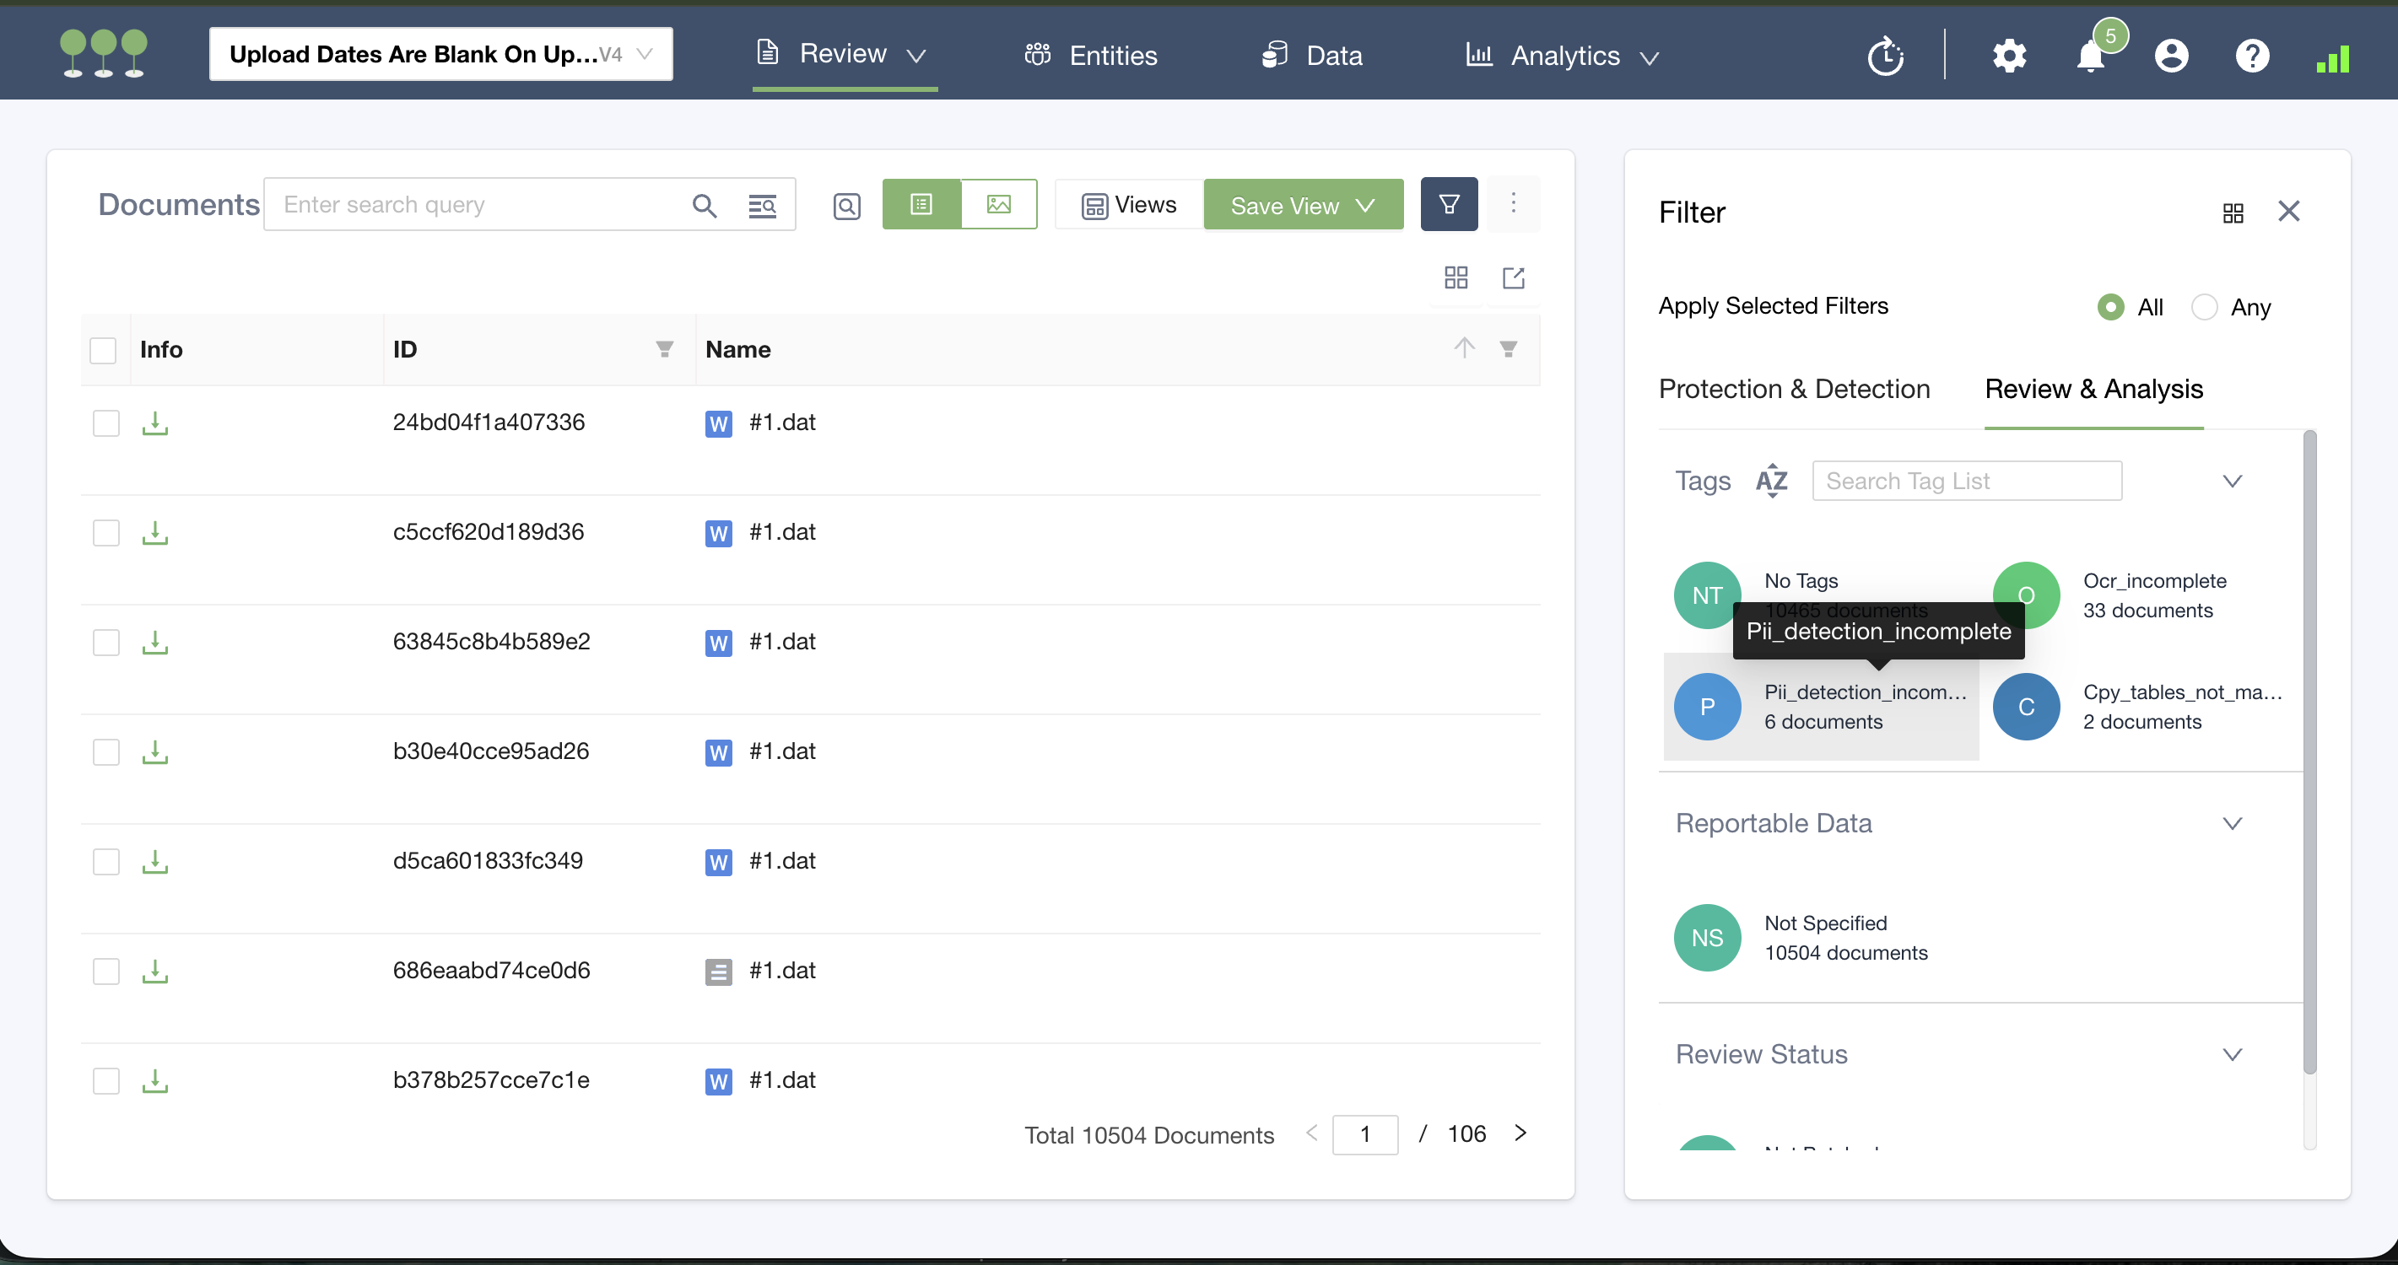Collapse the Reportable Data section

tap(2232, 823)
